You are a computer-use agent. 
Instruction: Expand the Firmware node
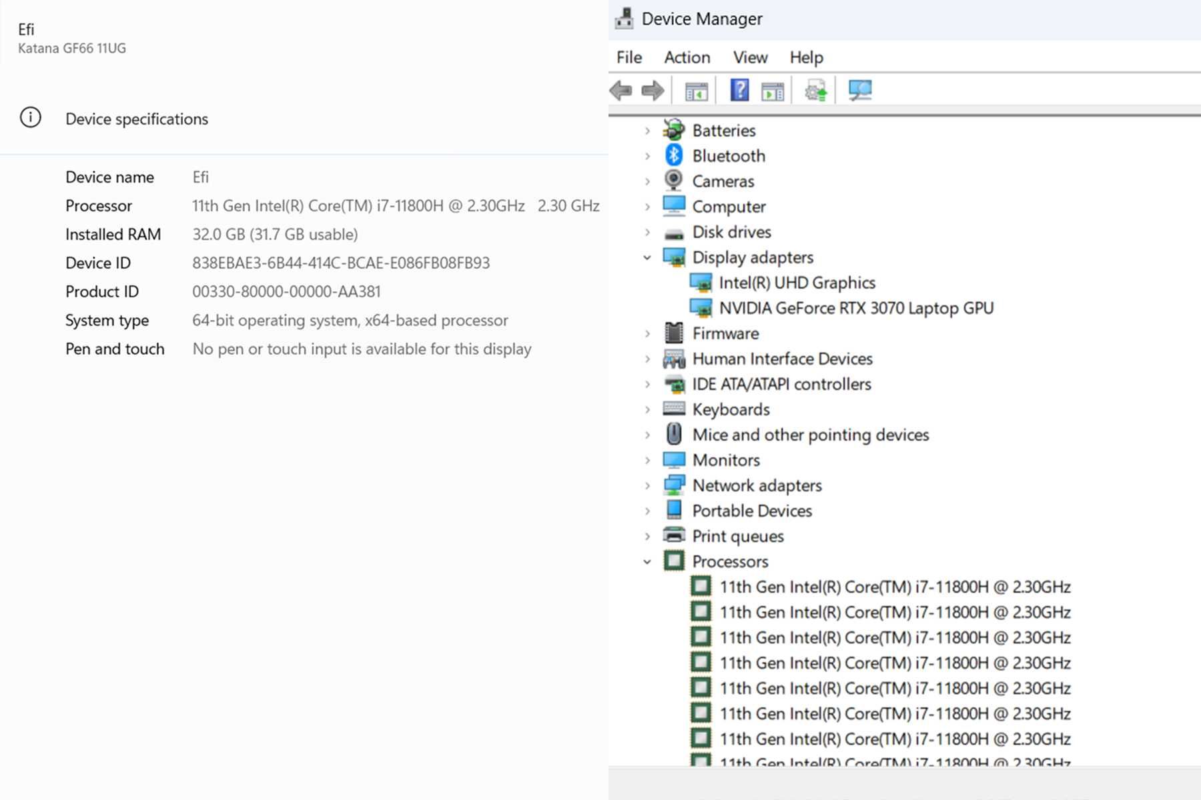[x=647, y=333]
